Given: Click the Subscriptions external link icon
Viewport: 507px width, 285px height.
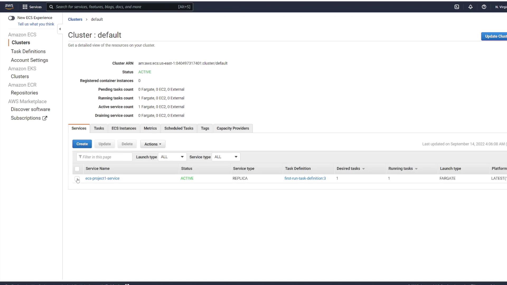Looking at the screenshot, I should point(45,118).
